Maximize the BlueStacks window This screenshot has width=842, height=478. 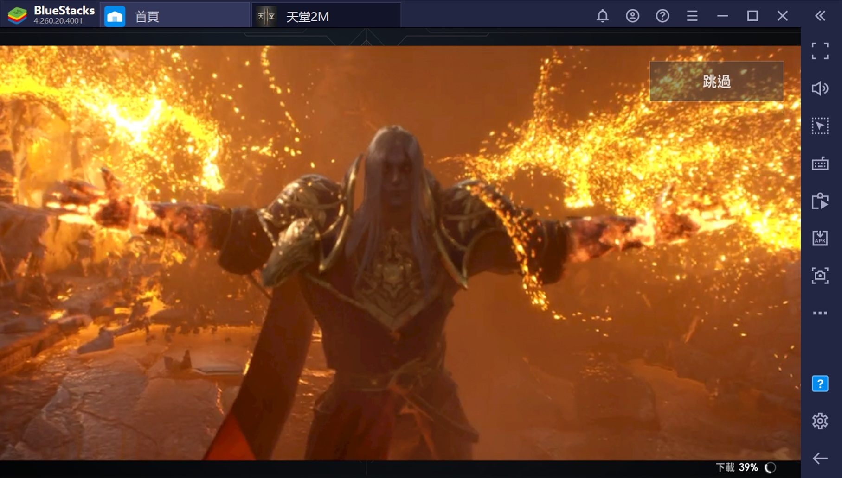tap(752, 16)
